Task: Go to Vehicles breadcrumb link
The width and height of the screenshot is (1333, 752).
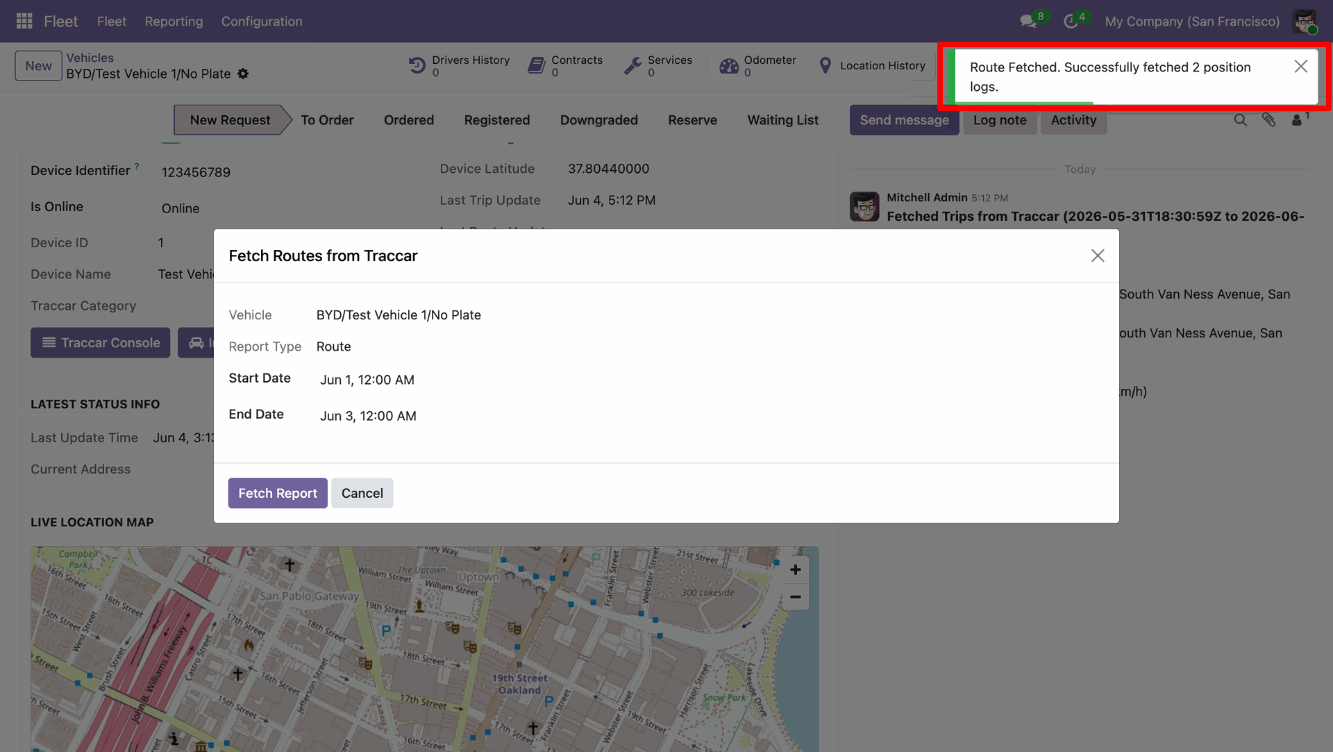Action: 90,58
